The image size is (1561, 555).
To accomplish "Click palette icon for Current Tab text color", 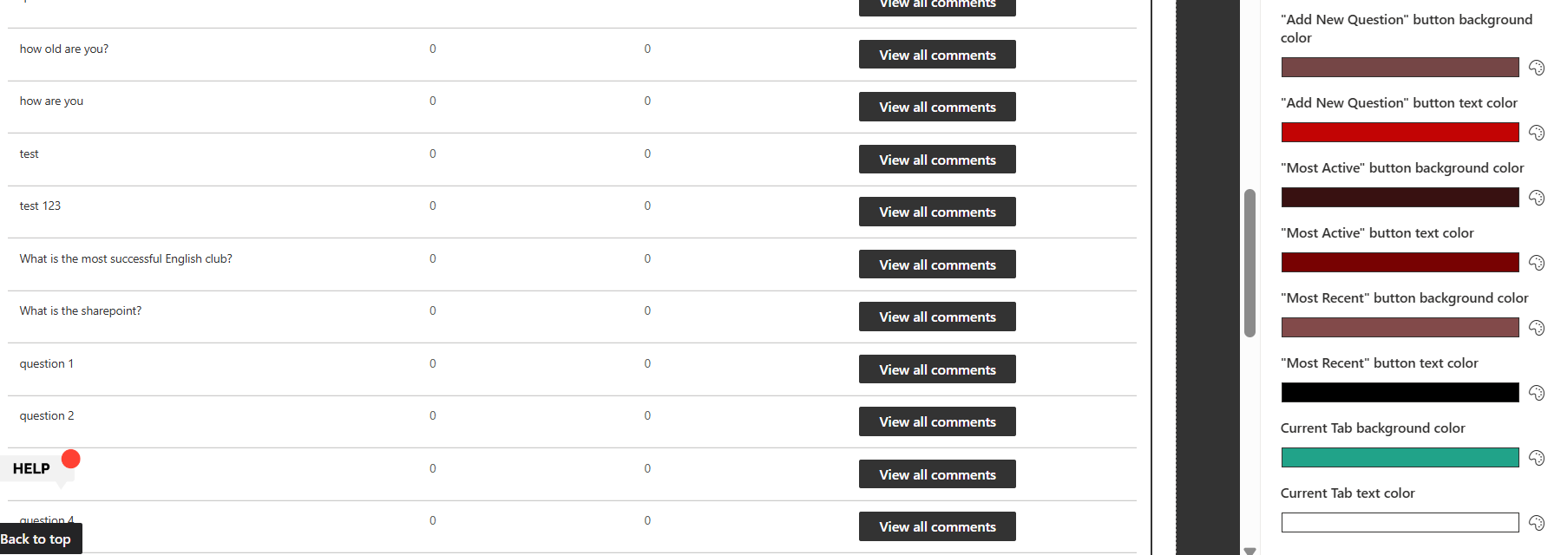I will pyautogui.click(x=1536, y=523).
